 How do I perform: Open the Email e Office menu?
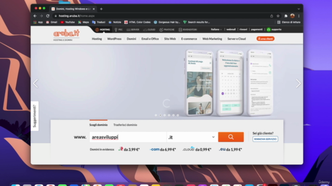point(150,39)
